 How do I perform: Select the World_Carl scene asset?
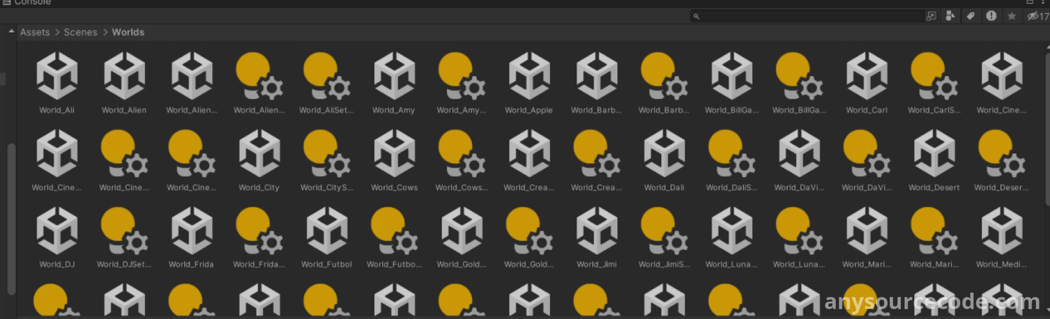point(866,77)
